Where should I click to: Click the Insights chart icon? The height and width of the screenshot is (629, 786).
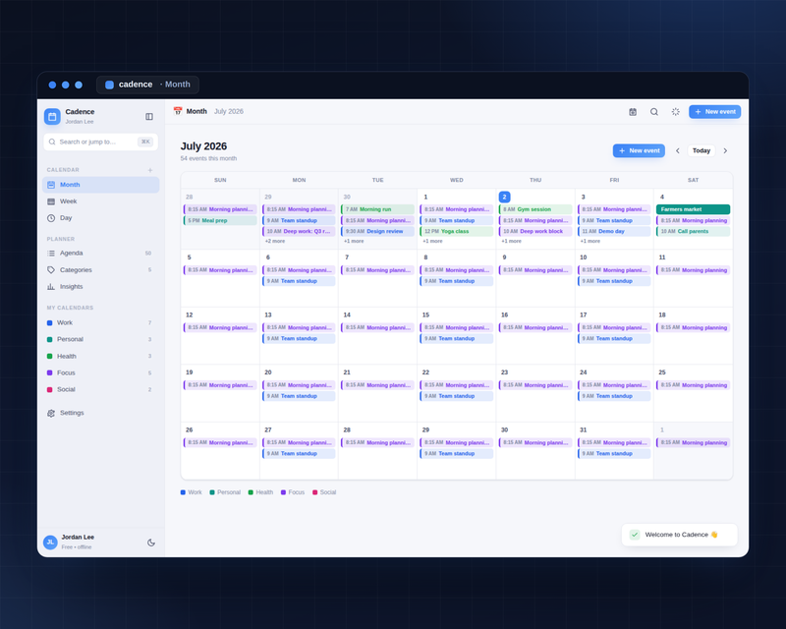[x=51, y=286]
